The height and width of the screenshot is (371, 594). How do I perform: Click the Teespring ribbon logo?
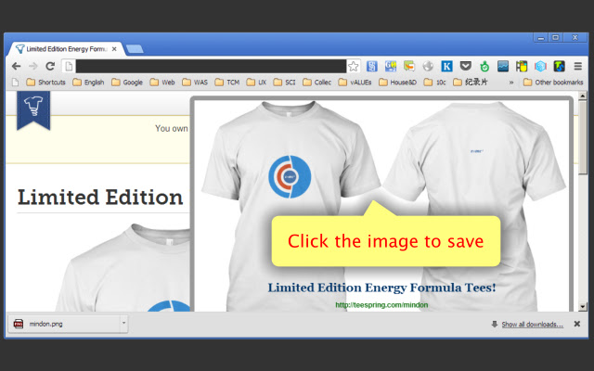(33, 110)
